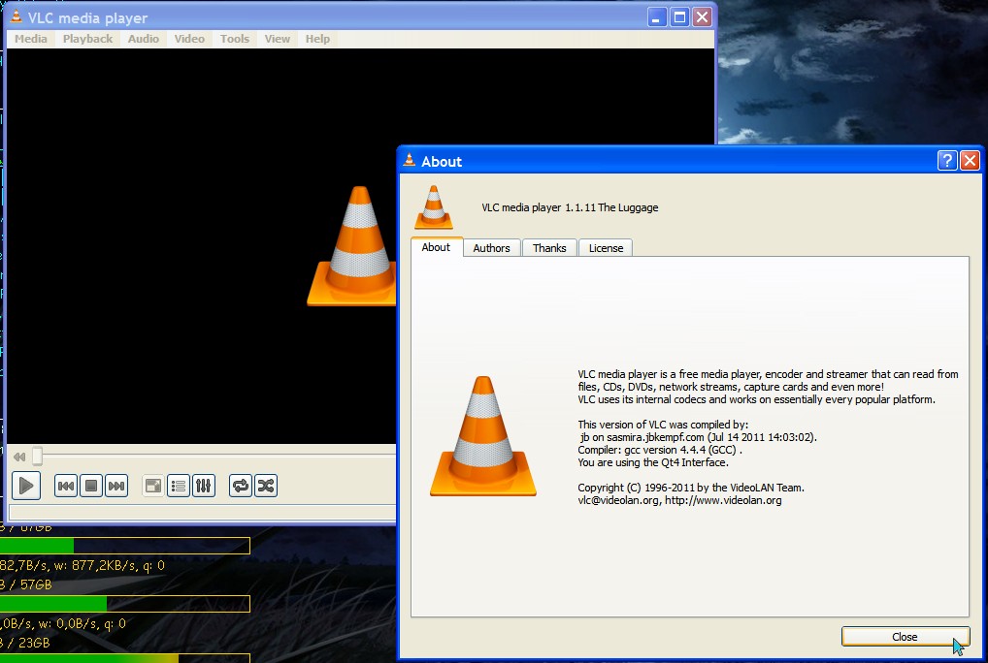Click the small VLC cone beside version text
The width and height of the screenshot is (988, 663).
click(x=434, y=207)
